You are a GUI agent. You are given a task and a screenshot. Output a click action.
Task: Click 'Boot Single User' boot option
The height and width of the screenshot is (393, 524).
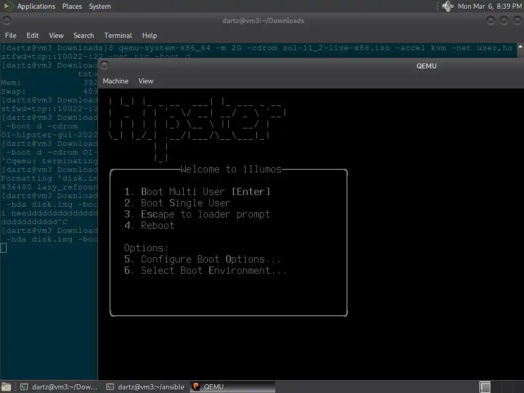pos(178,203)
